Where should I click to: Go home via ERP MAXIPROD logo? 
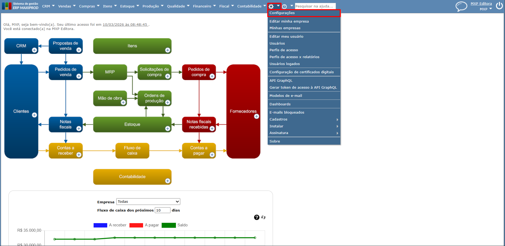coord(20,6)
